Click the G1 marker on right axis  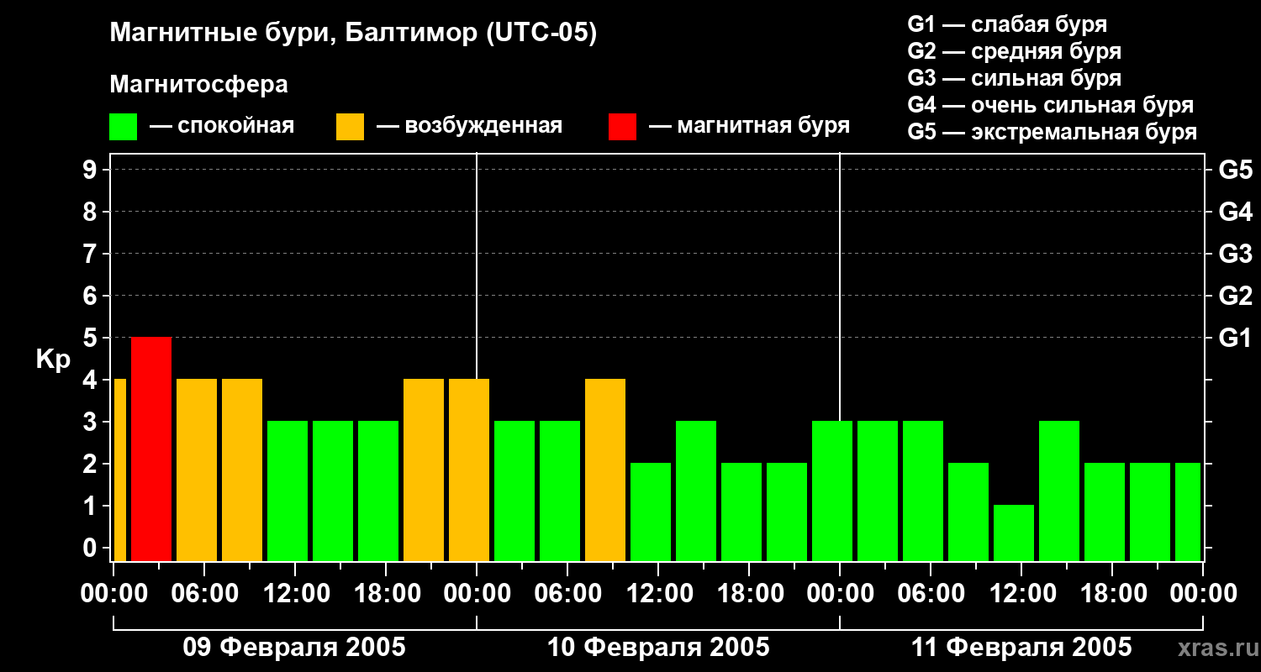click(1235, 338)
